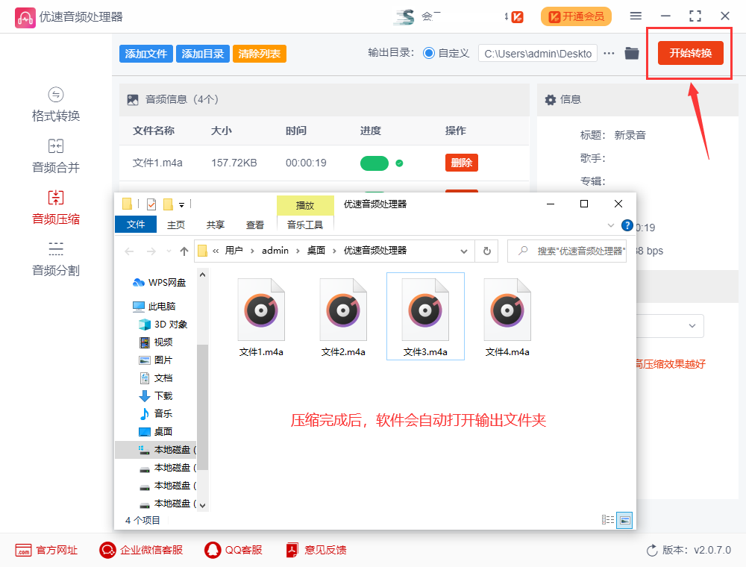The width and height of the screenshot is (746, 567).
Task: Click the 开始转换 button
Action: pyautogui.click(x=689, y=53)
